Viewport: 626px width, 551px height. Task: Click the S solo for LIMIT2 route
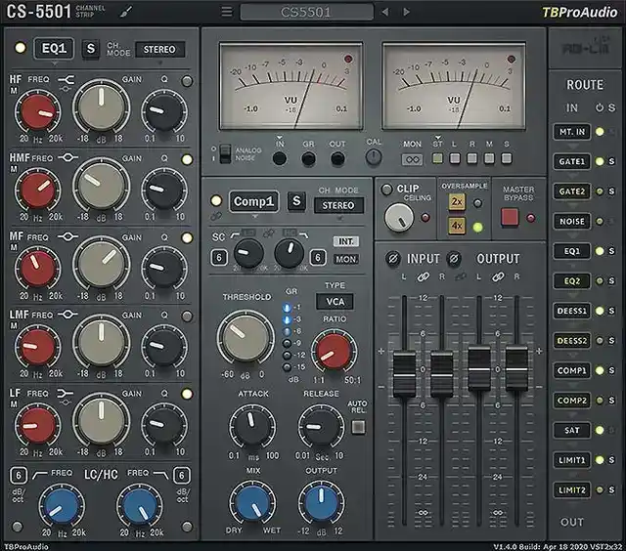tap(611, 490)
